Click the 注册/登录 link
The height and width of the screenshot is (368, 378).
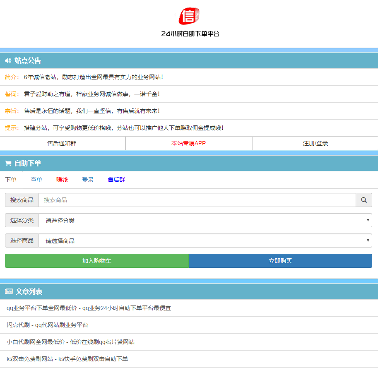click(315, 143)
